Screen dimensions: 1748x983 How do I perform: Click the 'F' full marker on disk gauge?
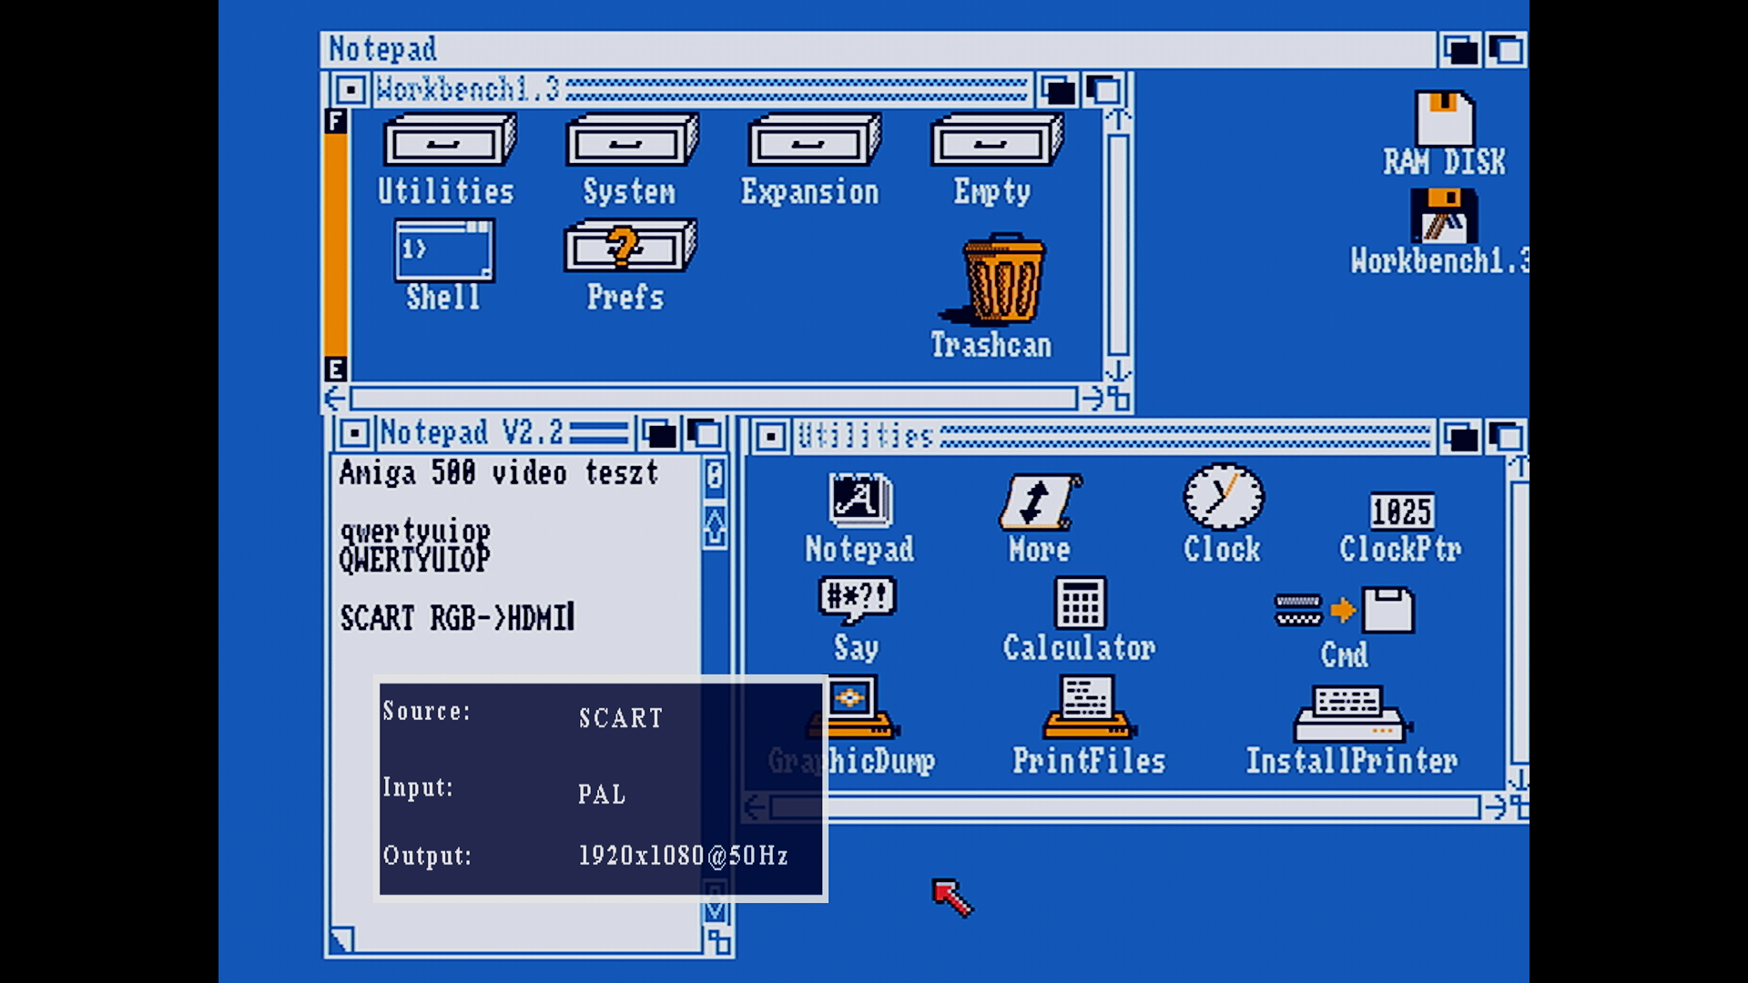tap(336, 121)
